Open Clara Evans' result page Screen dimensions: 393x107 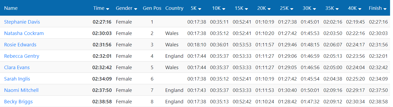[17, 67]
